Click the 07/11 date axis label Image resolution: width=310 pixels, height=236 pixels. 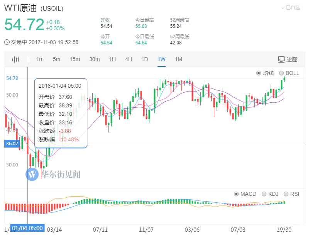tap(100, 230)
